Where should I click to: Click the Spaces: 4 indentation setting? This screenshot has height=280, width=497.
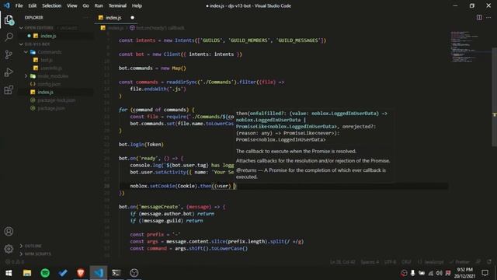[370, 262]
